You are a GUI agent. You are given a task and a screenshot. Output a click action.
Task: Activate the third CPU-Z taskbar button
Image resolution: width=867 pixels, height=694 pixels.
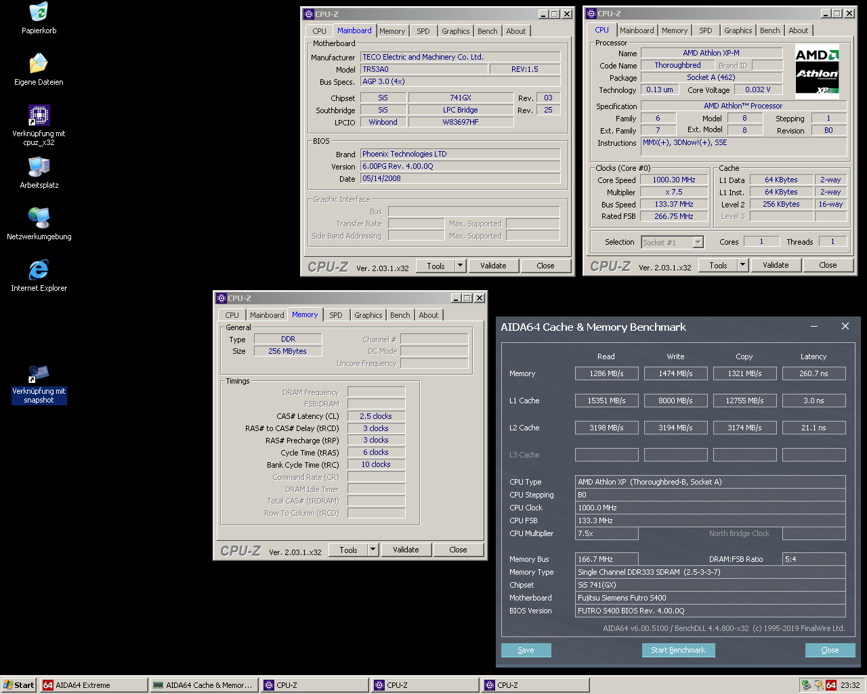[x=535, y=685]
